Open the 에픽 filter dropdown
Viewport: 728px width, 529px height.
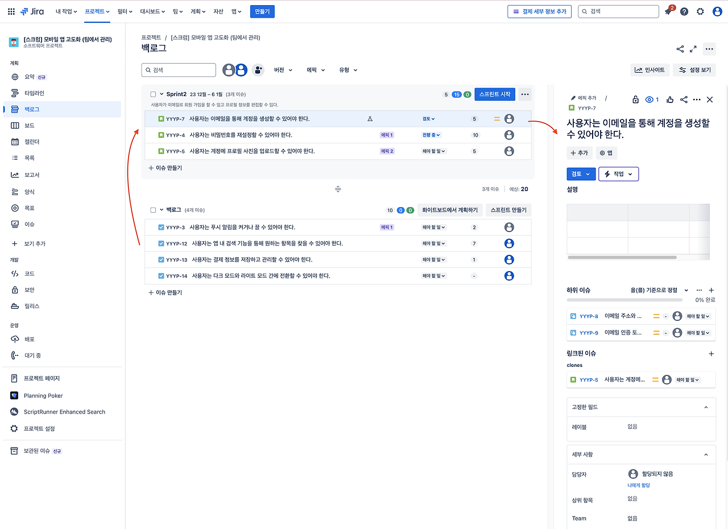pos(316,70)
